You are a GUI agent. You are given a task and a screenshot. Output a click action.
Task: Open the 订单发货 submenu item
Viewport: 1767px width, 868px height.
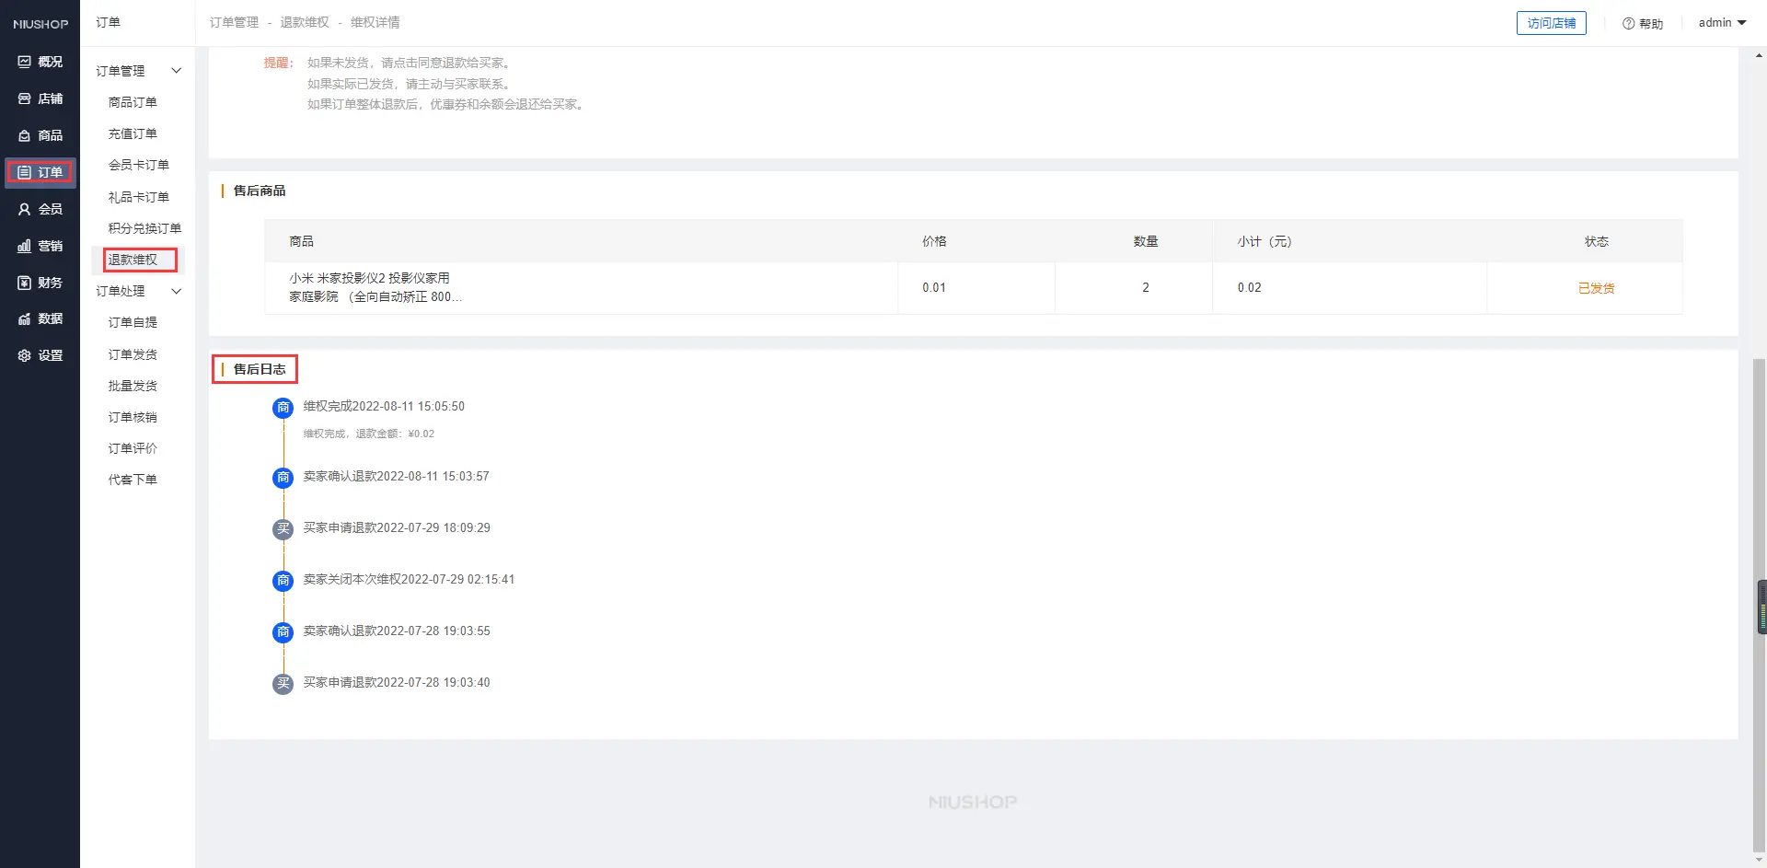click(x=133, y=354)
